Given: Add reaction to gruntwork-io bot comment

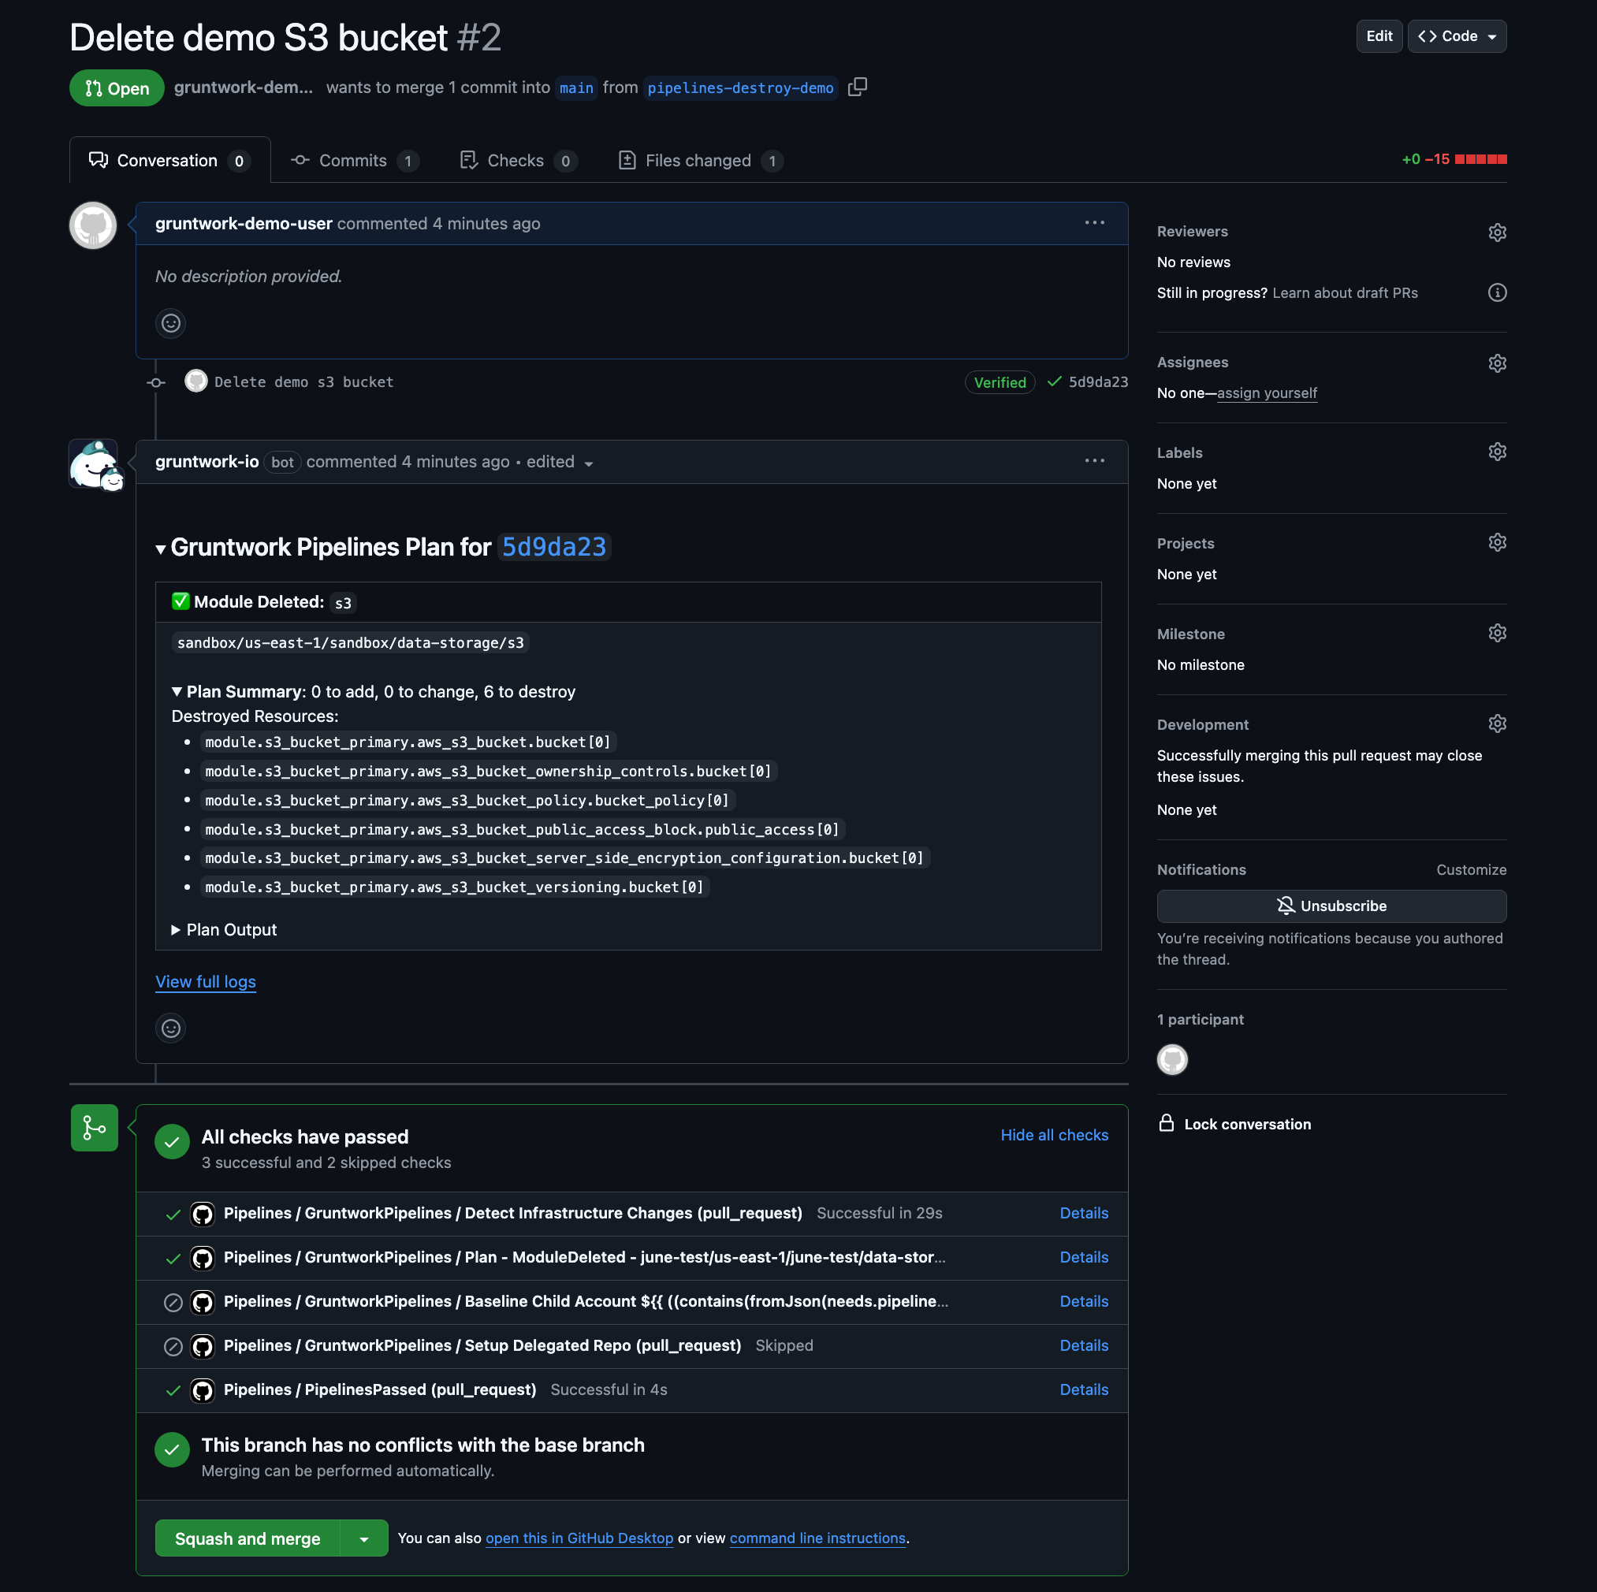Looking at the screenshot, I should pyautogui.click(x=170, y=1028).
